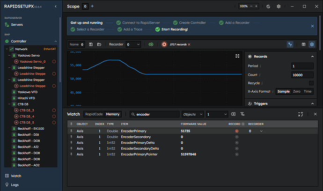
Task: Expand the chart to full screen
Action: pos(237,56)
